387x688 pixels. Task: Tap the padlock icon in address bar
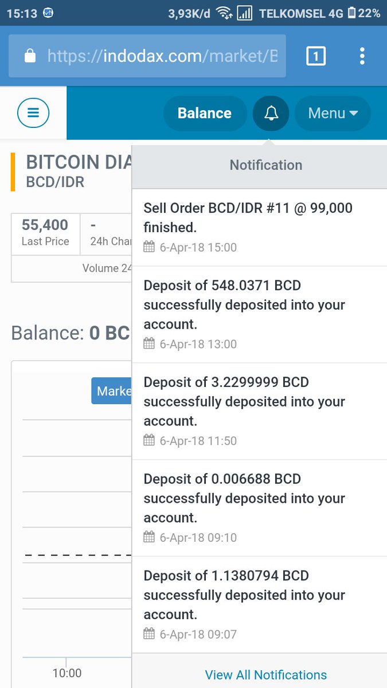click(x=30, y=56)
